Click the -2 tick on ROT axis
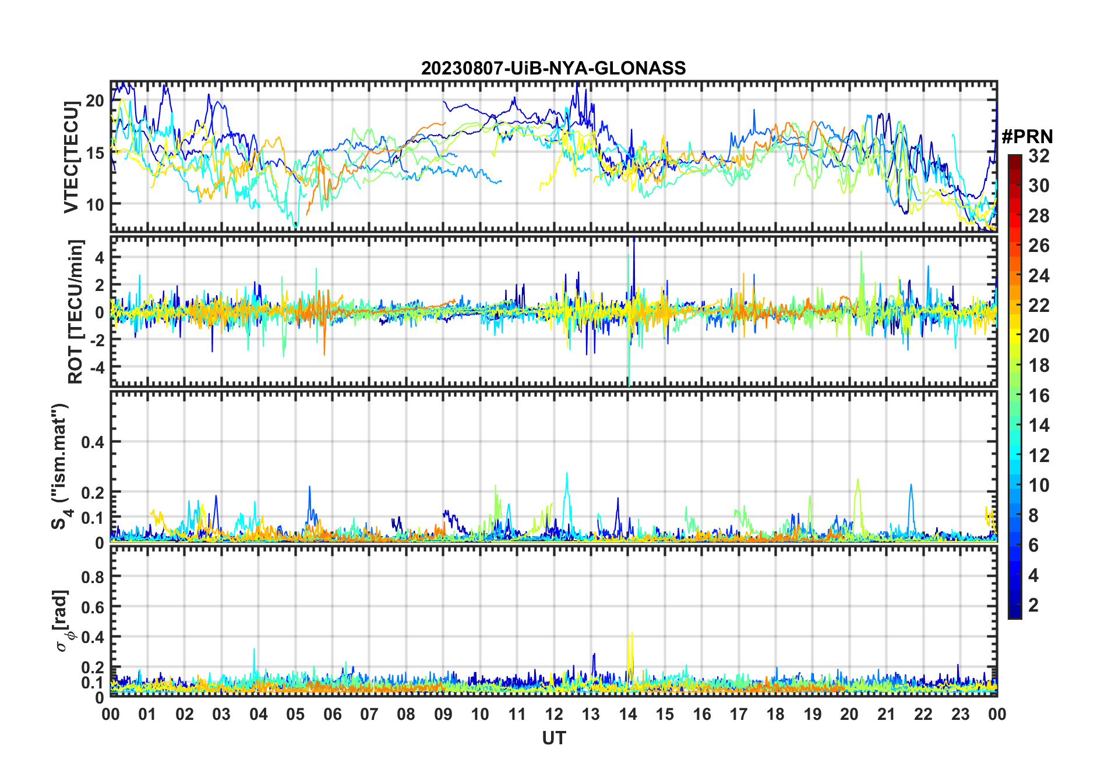The image size is (1108, 774). coord(97,340)
